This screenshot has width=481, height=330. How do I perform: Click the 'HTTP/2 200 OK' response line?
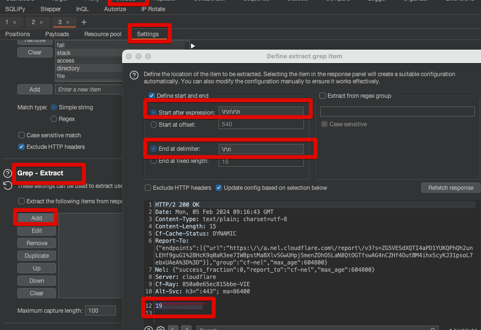click(x=178, y=205)
